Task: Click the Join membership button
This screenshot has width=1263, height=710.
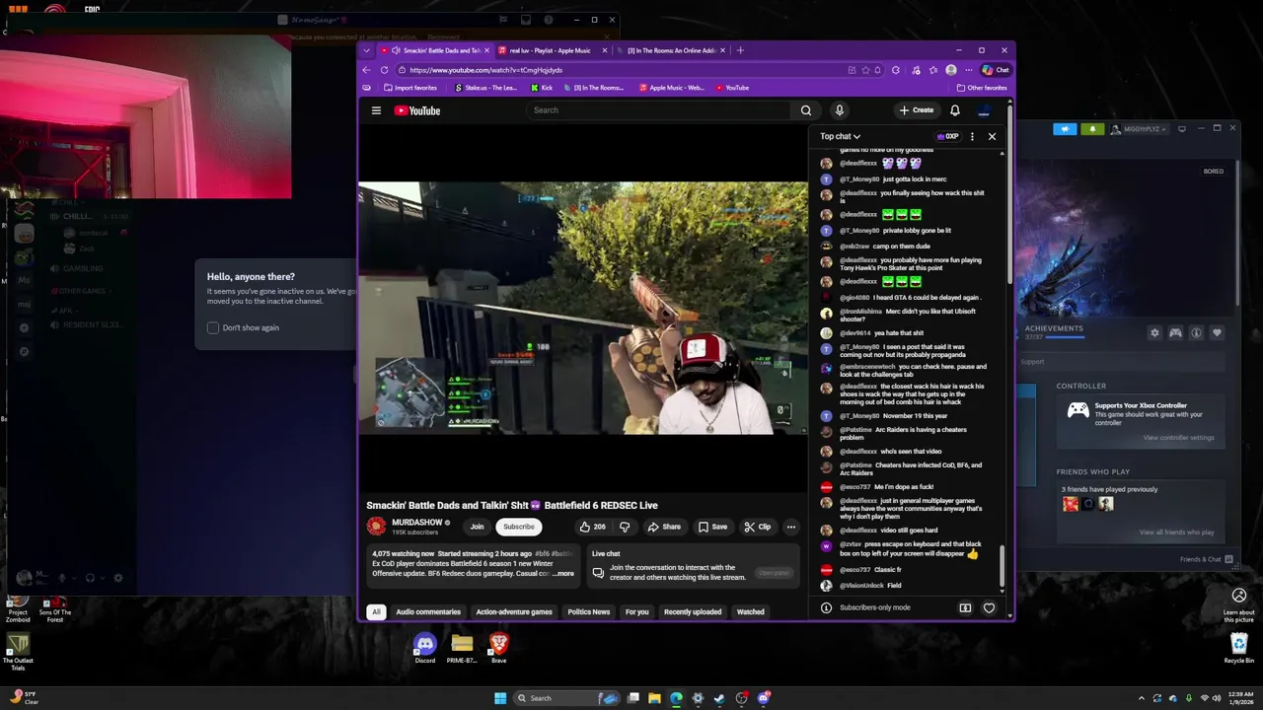Action: 477,527
